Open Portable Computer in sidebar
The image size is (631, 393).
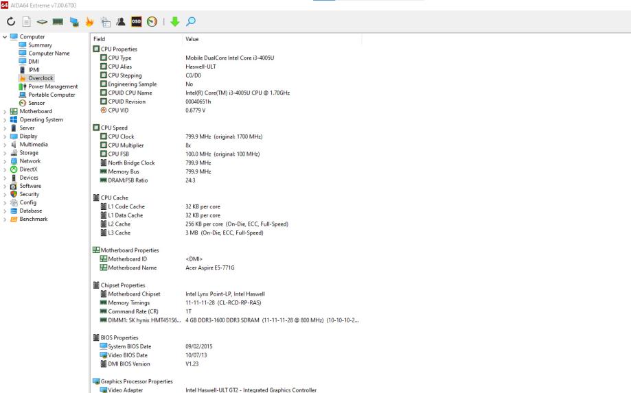pos(51,95)
